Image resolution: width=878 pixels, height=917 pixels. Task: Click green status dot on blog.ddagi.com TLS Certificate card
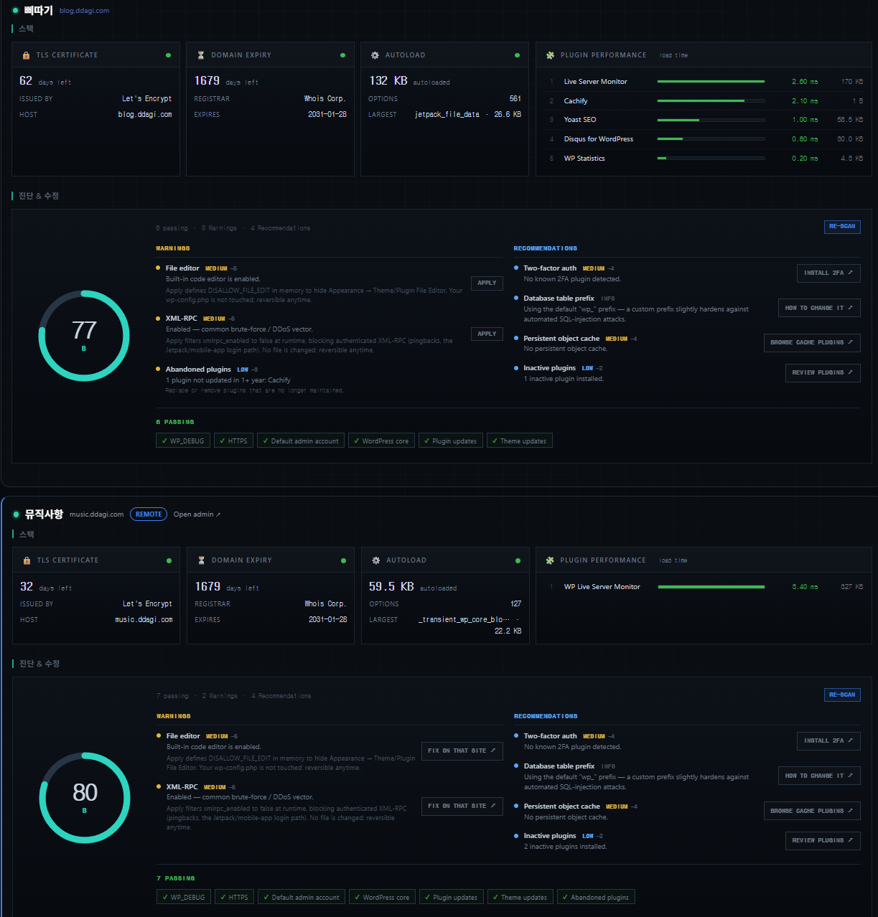(x=169, y=55)
